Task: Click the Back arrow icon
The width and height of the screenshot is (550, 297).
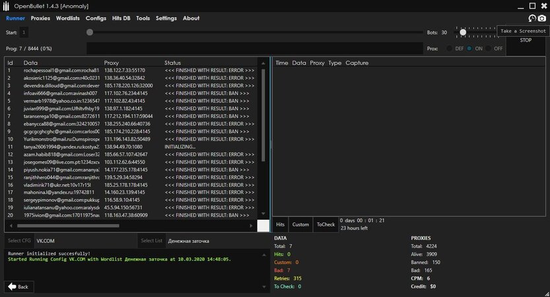Action: 12,286
